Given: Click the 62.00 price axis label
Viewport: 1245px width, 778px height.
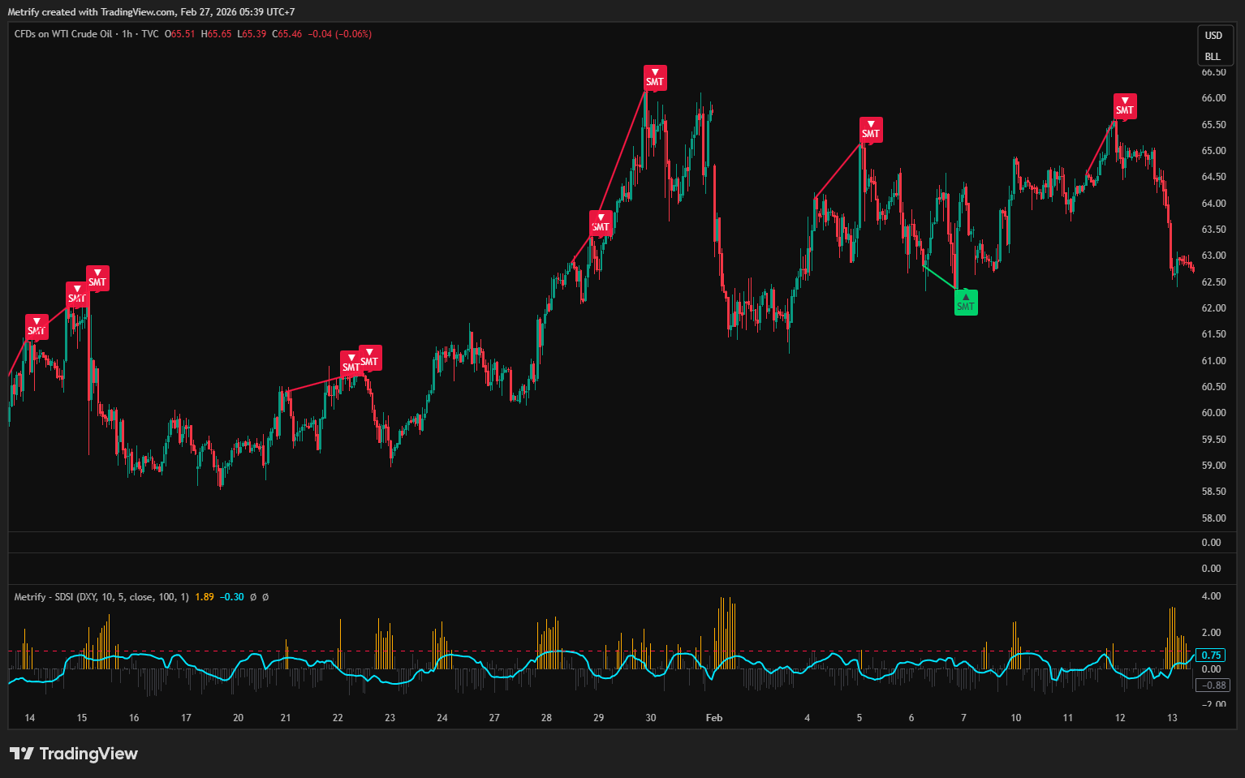Looking at the screenshot, I should tap(1213, 308).
